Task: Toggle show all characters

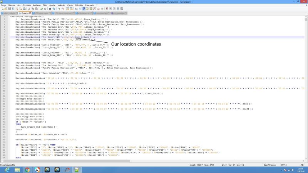Action: [80, 8]
